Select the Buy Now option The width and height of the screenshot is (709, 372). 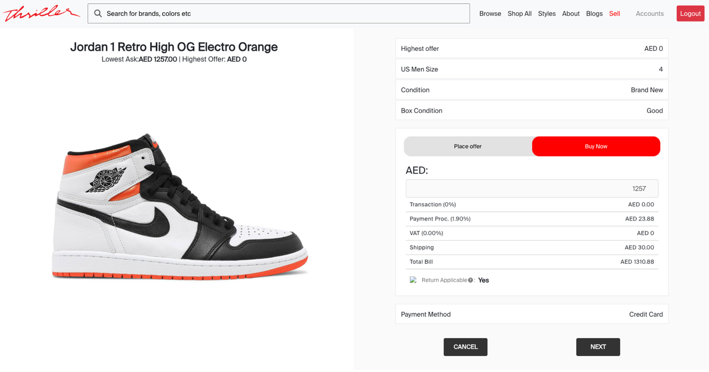coord(595,146)
